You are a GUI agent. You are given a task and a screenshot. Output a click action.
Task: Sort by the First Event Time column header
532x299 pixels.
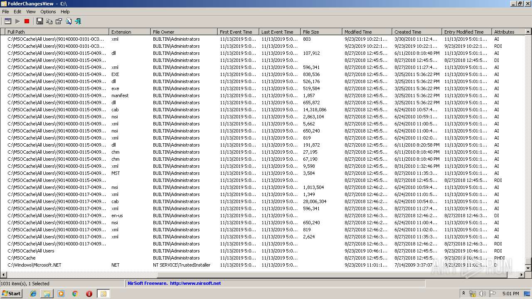pyautogui.click(x=239, y=32)
